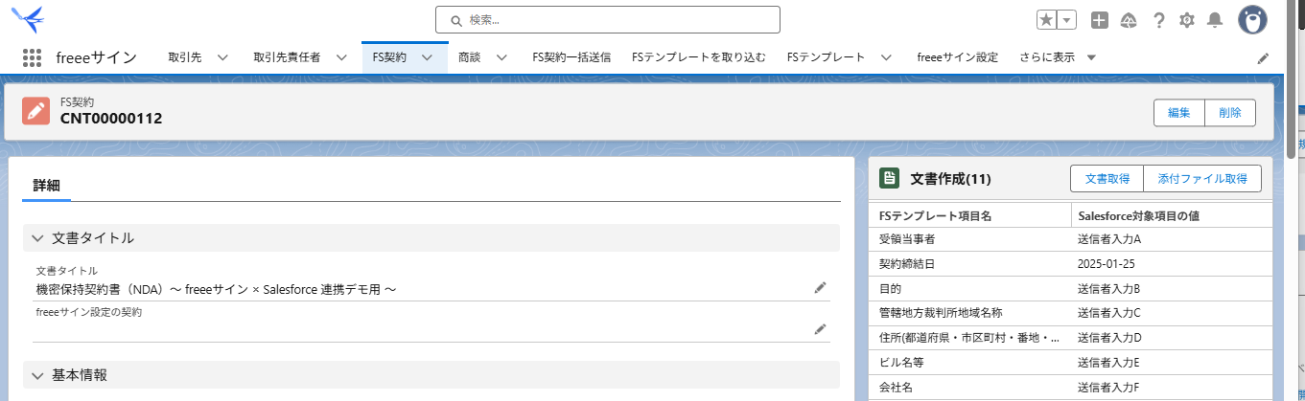1305x401 pixels.
Task: Click into the 検索 search box
Action: click(x=608, y=19)
